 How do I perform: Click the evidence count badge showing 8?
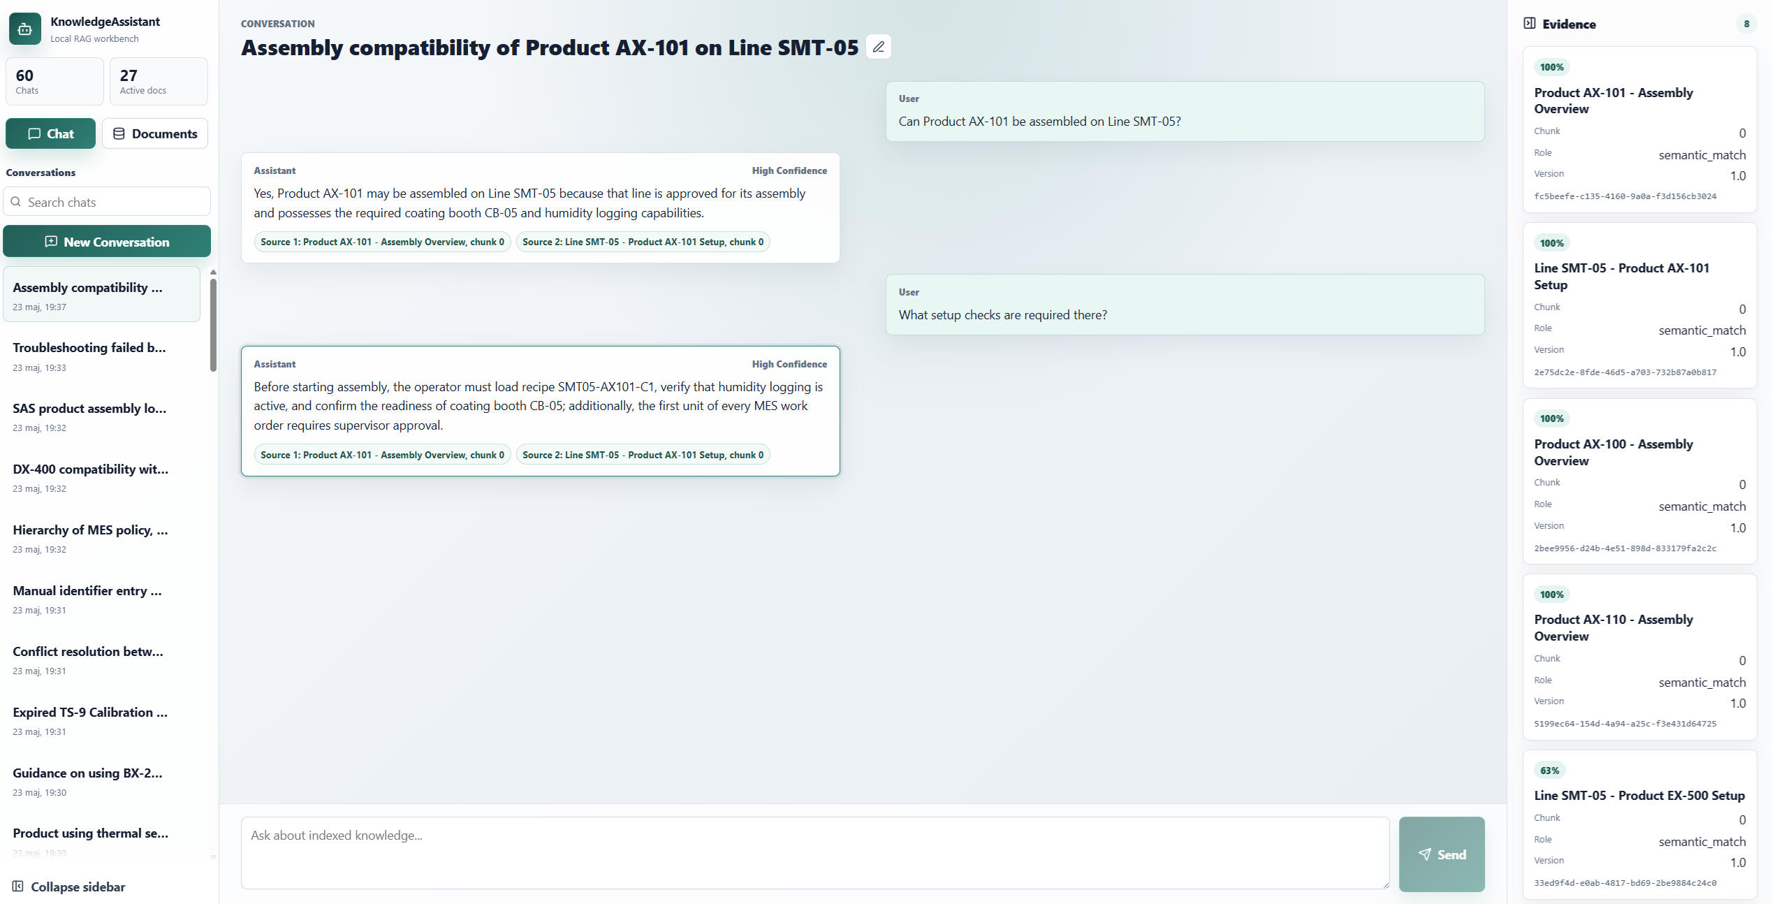1746,24
